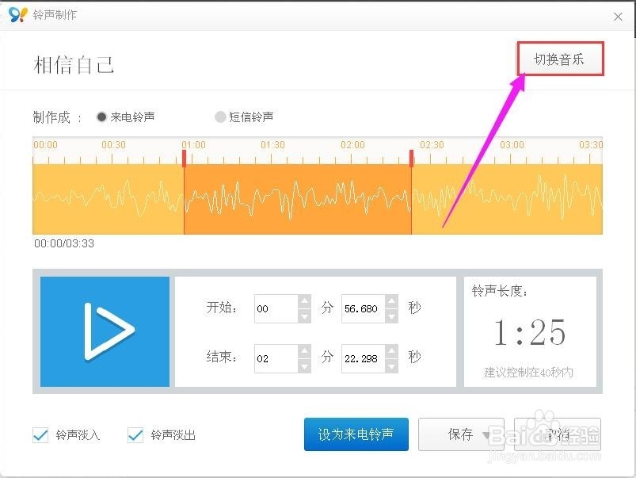Click the song title 相信自己
This screenshot has height=478, width=636.
(71, 65)
